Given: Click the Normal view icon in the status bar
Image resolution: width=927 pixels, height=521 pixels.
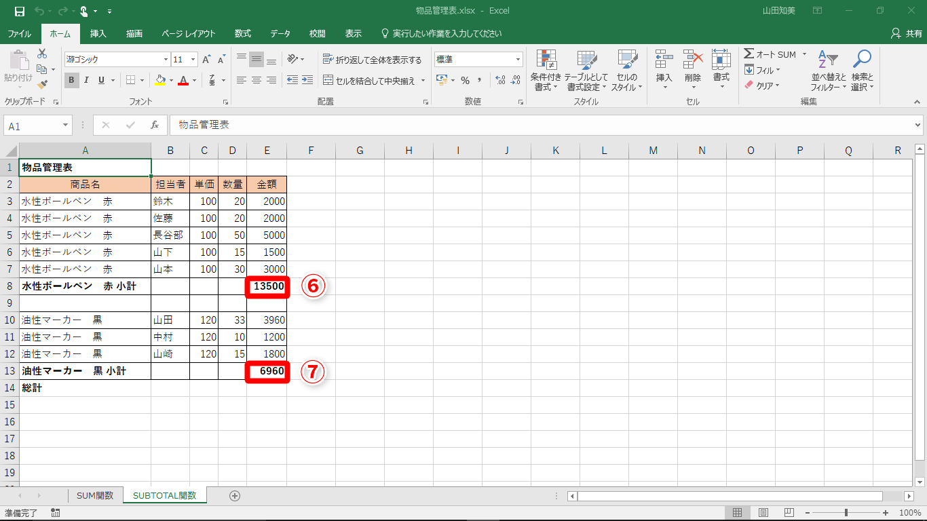Looking at the screenshot, I should (738, 513).
